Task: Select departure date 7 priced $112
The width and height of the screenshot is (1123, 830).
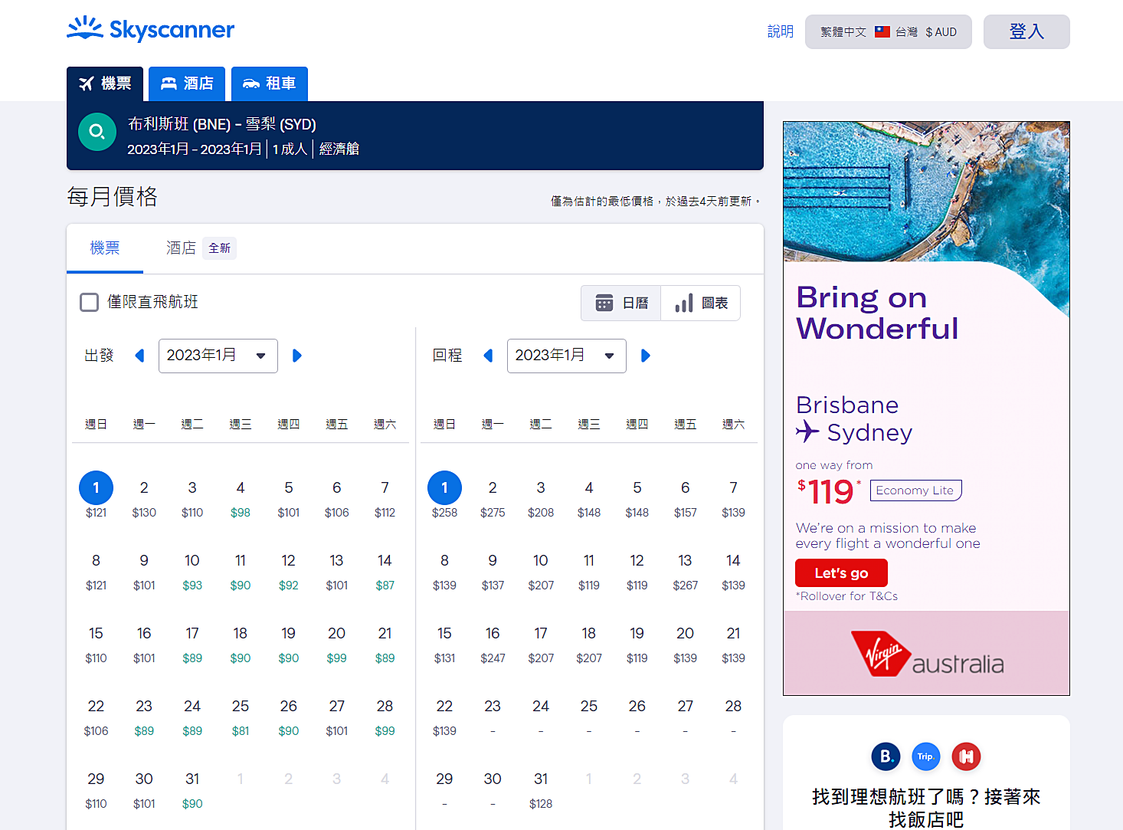Action: [x=385, y=499]
